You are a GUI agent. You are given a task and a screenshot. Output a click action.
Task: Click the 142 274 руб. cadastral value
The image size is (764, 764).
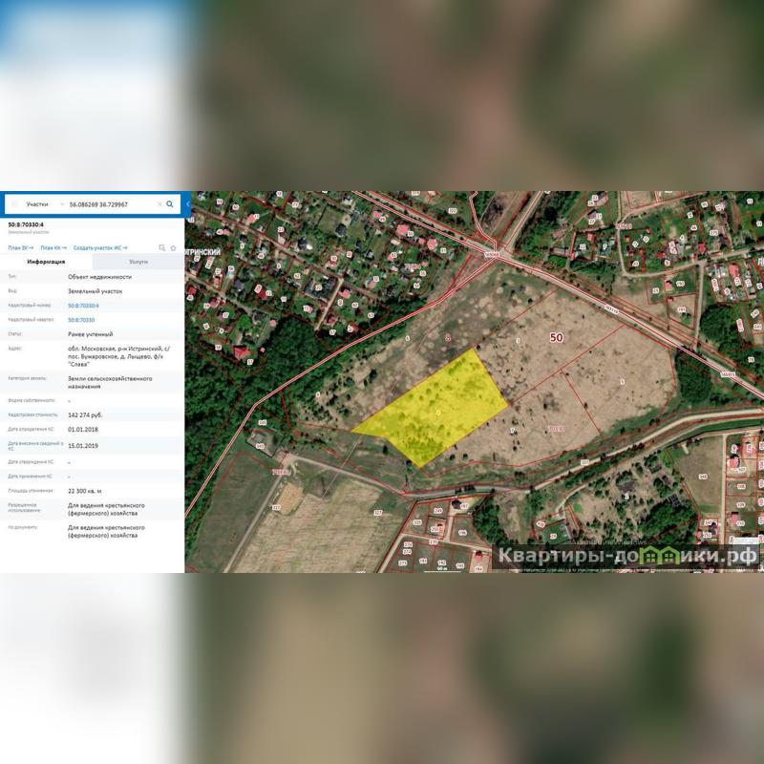tap(85, 415)
